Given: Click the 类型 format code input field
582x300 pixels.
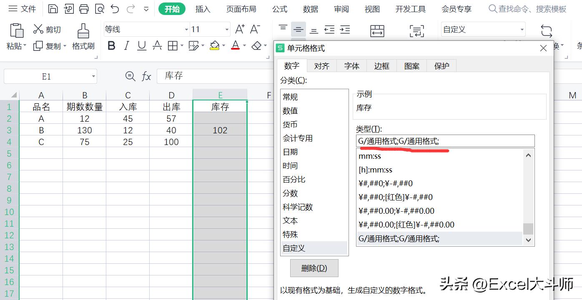Looking at the screenshot, I should pos(444,141).
